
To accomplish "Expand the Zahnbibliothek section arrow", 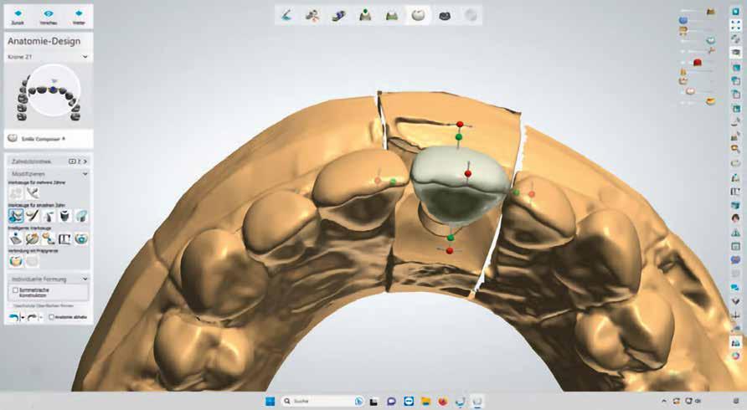I will tap(85, 161).
